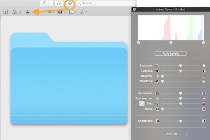210x140 pixels.
Task: Expand the Highlight pen dropdown chevron
Action: (50, 3)
